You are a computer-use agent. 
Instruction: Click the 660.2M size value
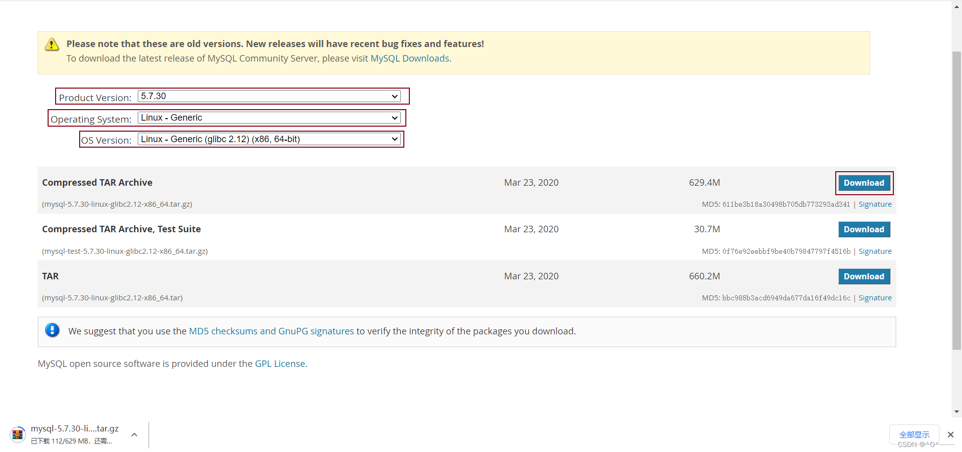tap(704, 276)
